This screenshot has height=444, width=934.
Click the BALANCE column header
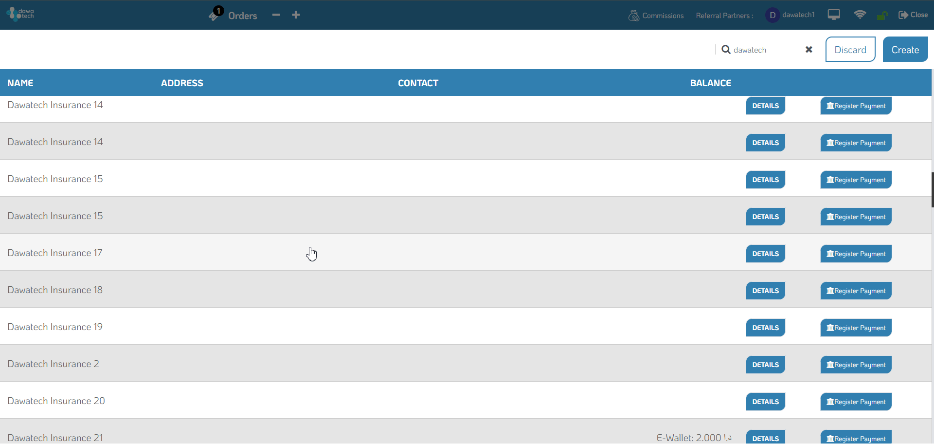pyautogui.click(x=711, y=83)
